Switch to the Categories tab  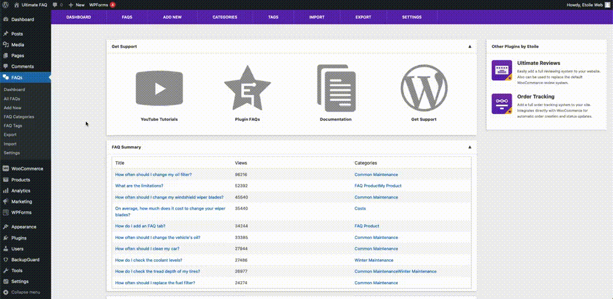(225, 17)
